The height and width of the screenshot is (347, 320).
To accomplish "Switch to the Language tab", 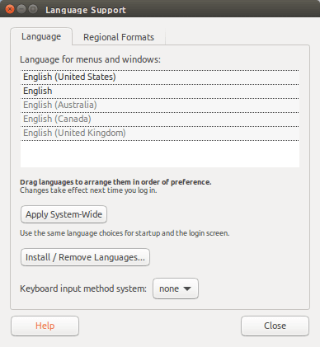I will coord(41,36).
